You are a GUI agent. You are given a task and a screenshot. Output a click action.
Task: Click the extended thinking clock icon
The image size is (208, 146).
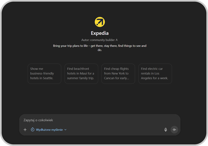33,130
